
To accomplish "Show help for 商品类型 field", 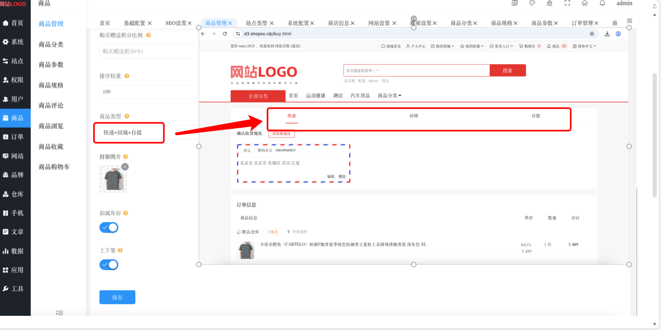I will [x=127, y=116].
